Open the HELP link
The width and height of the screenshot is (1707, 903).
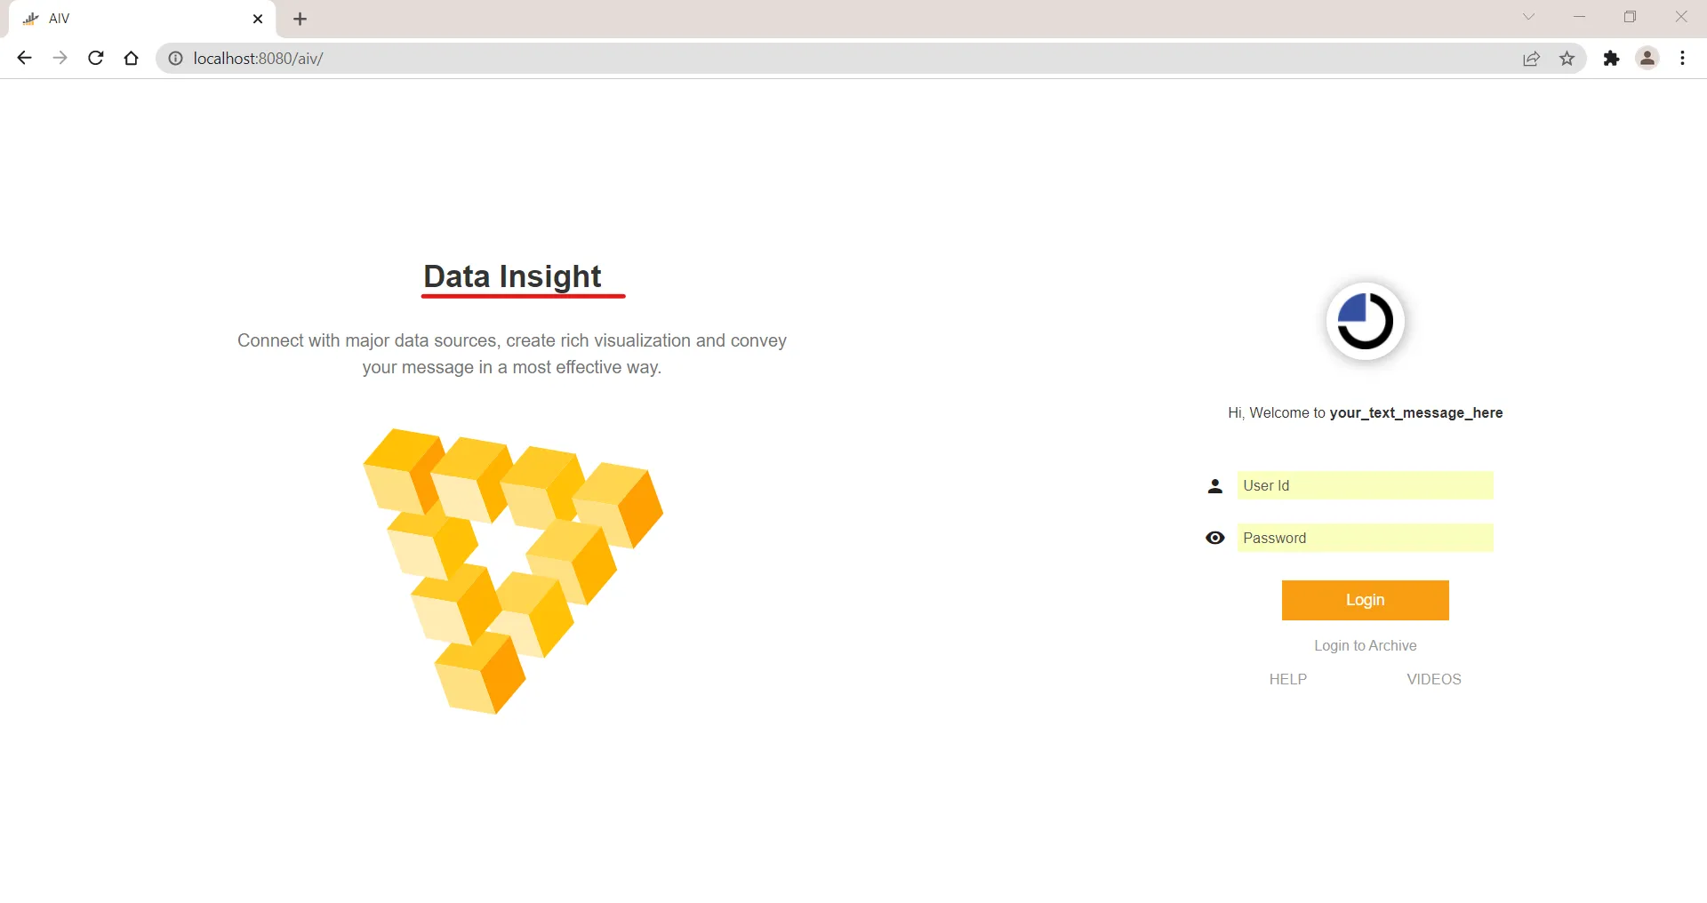pos(1287,679)
